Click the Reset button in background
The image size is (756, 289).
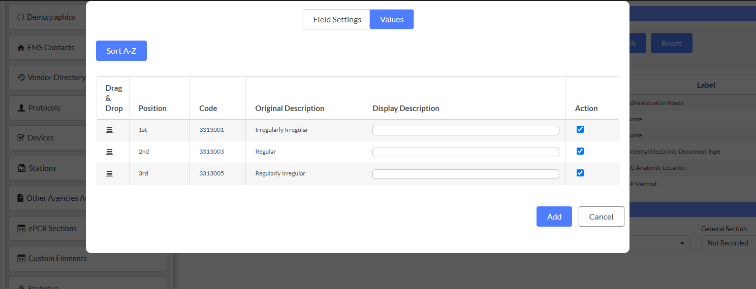(x=672, y=44)
